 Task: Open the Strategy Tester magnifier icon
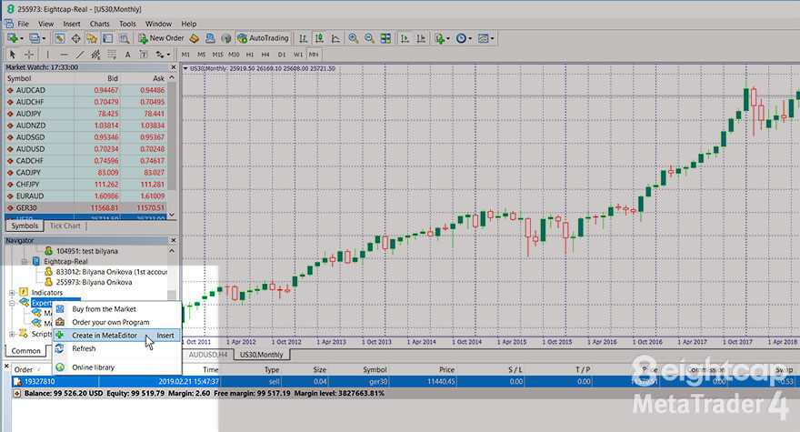coord(124,38)
